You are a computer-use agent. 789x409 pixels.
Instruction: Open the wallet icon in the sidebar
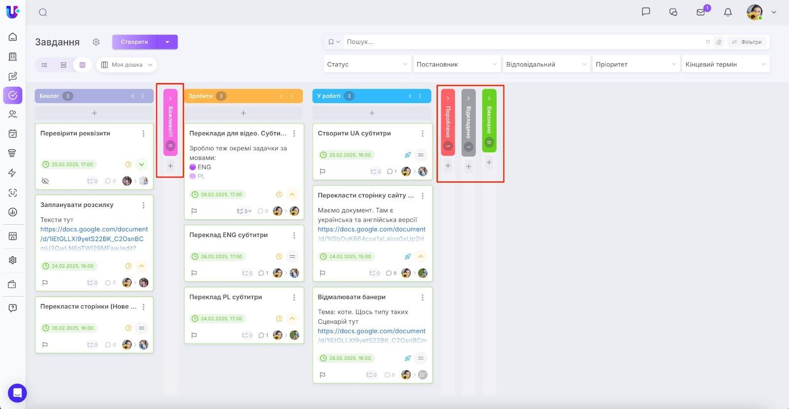[13, 284]
